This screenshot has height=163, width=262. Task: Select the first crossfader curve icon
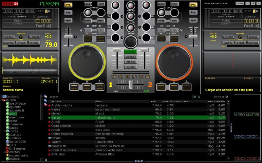click(x=114, y=77)
